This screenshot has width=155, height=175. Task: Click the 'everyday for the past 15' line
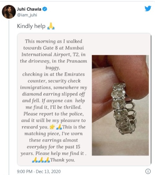coord(54,147)
